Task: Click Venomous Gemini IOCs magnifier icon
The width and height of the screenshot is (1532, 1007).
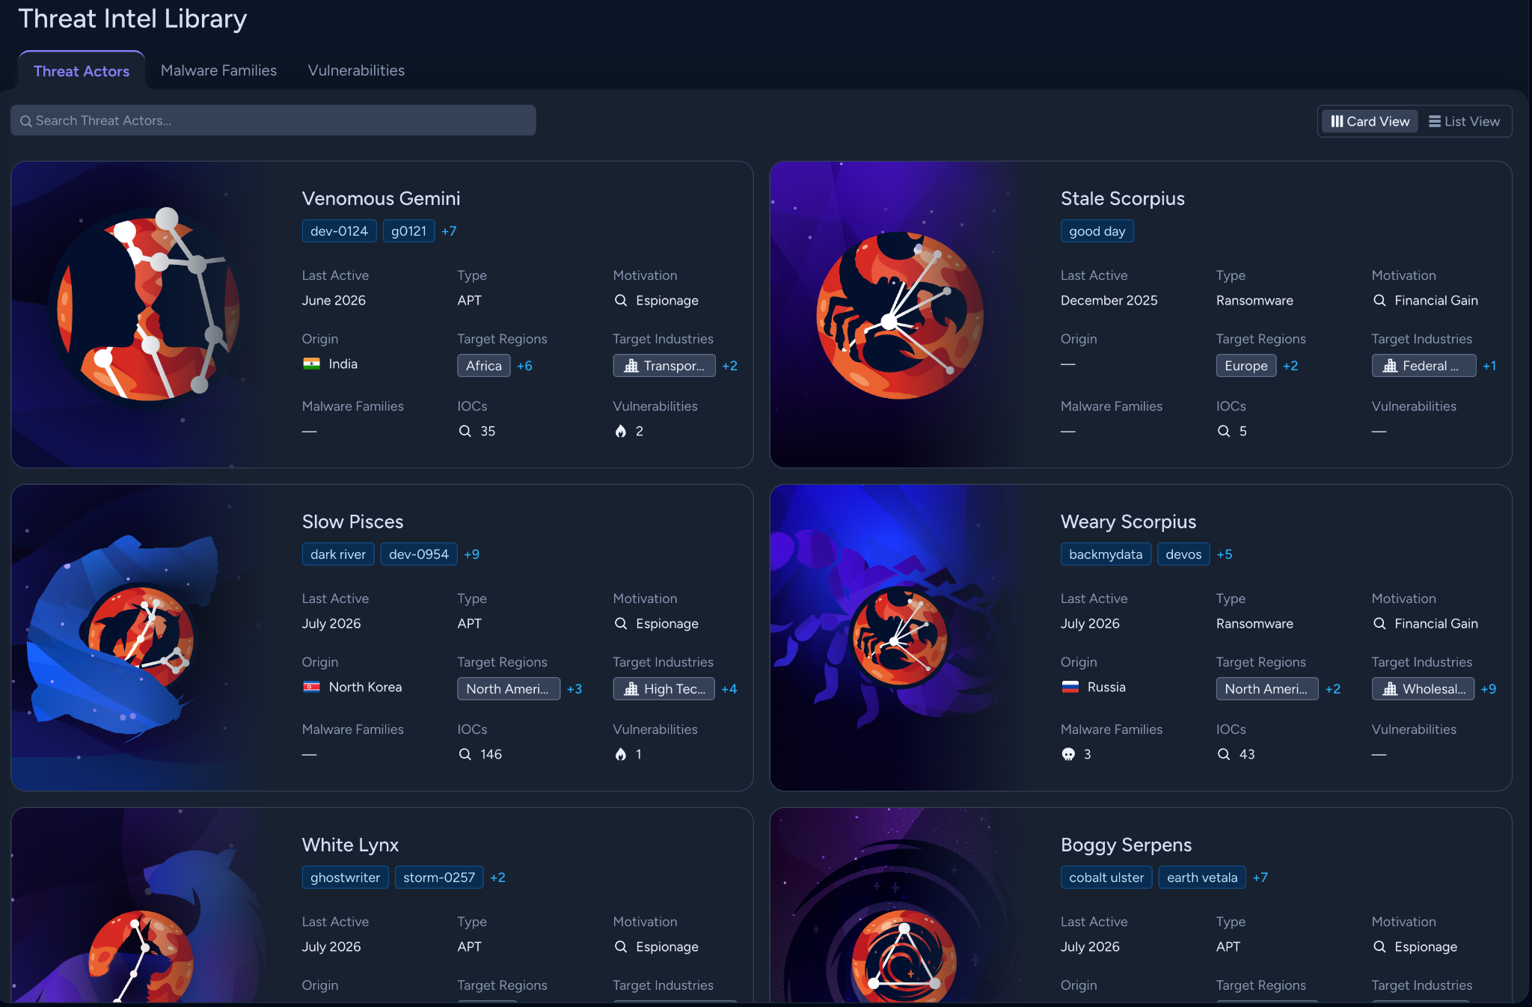Action: [465, 431]
